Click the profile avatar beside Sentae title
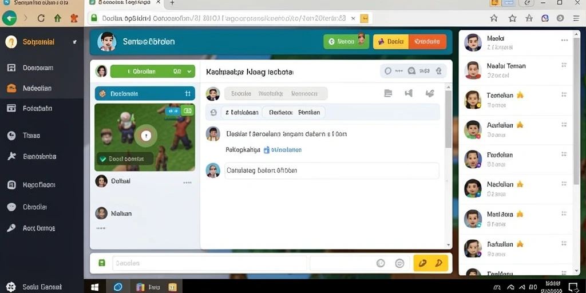The width and height of the screenshot is (586, 293). 107,41
